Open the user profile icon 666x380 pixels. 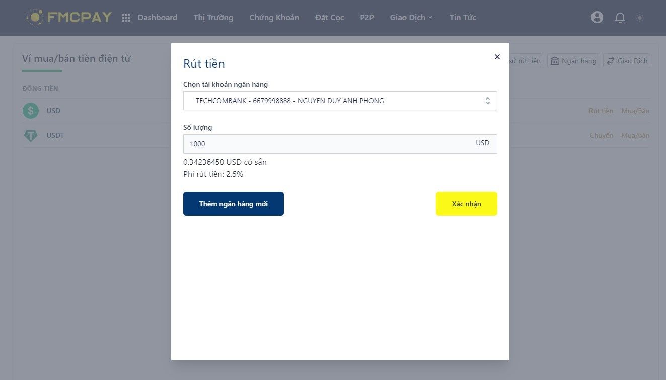(597, 18)
